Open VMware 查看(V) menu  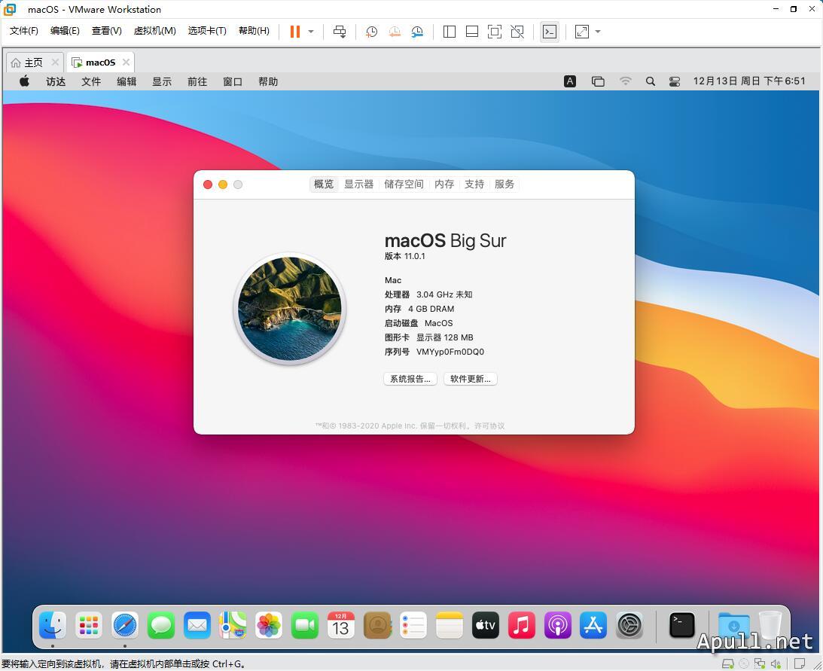(x=107, y=31)
